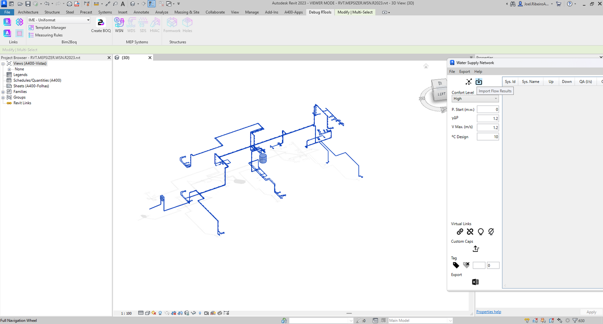Collapse the Views (A400-Vistas) tree node
This screenshot has height=324, width=603.
(x=3, y=64)
